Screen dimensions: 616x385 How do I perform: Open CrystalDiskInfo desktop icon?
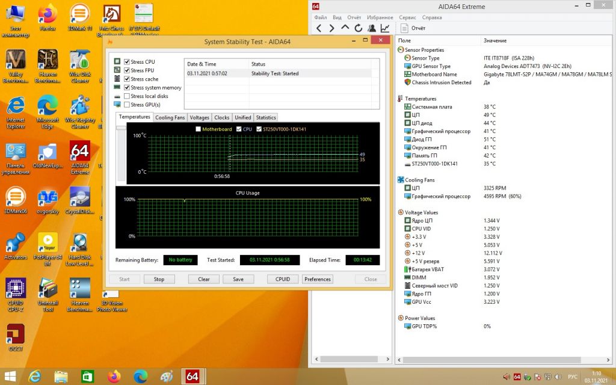coord(80,200)
